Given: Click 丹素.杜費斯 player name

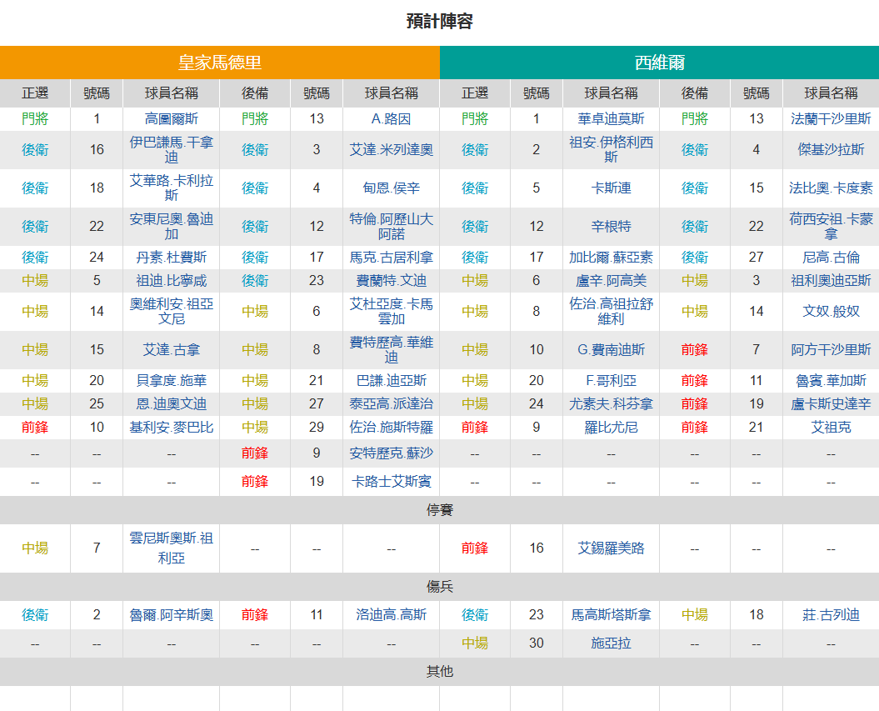Looking at the screenshot, I should (x=171, y=258).
